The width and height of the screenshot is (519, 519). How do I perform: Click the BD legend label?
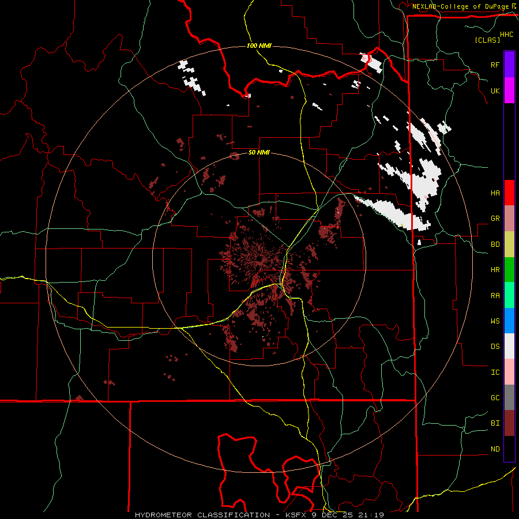(x=495, y=245)
